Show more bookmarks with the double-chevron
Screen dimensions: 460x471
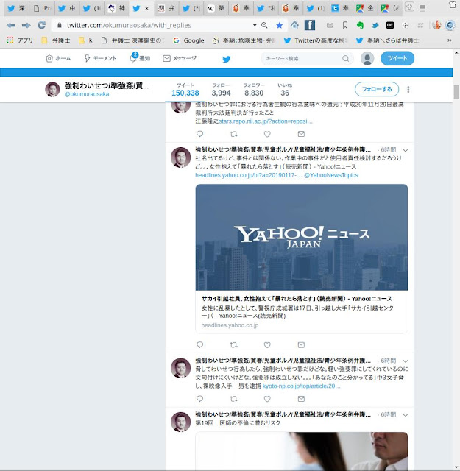(x=450, y=40)
